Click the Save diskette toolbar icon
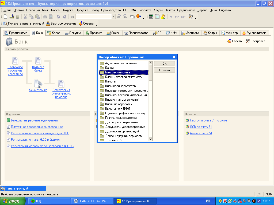274x205 pixels. pos(17,17)
